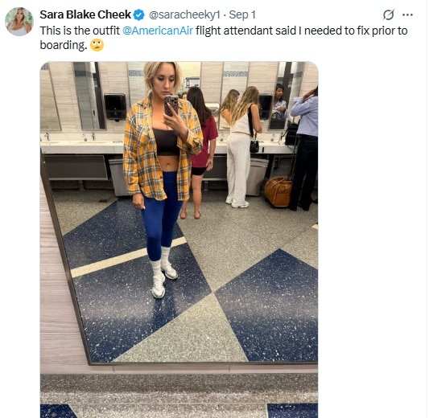Image resolution: width=429 pixels, height=418 pixels.
Task: Click the Sep 1 timestamp
Action: coord(242,14)
